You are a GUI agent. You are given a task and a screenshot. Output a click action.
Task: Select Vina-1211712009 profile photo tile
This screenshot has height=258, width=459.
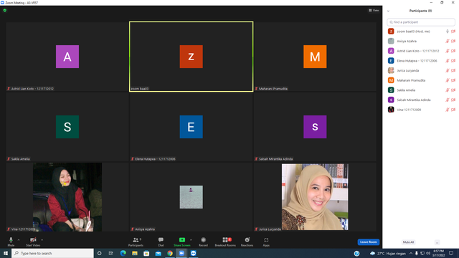pyautogui.click(x=67, y=197)
